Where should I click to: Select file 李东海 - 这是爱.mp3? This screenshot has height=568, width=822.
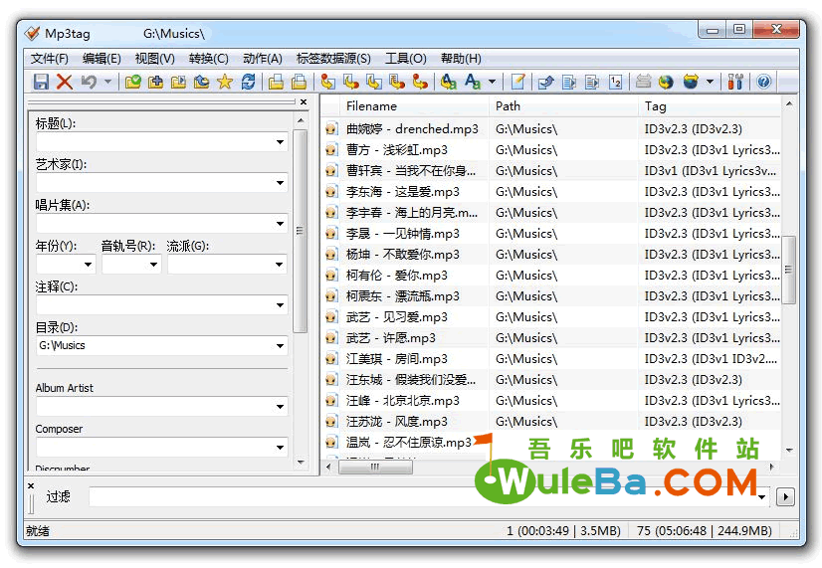(403, 192)
